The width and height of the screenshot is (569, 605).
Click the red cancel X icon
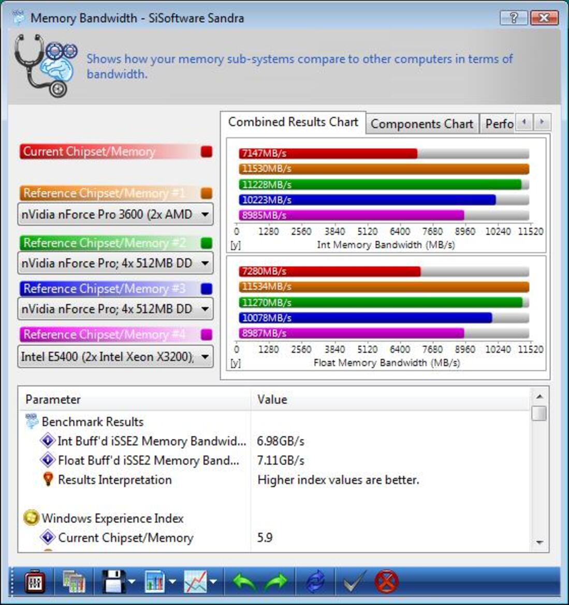point(386,581)
